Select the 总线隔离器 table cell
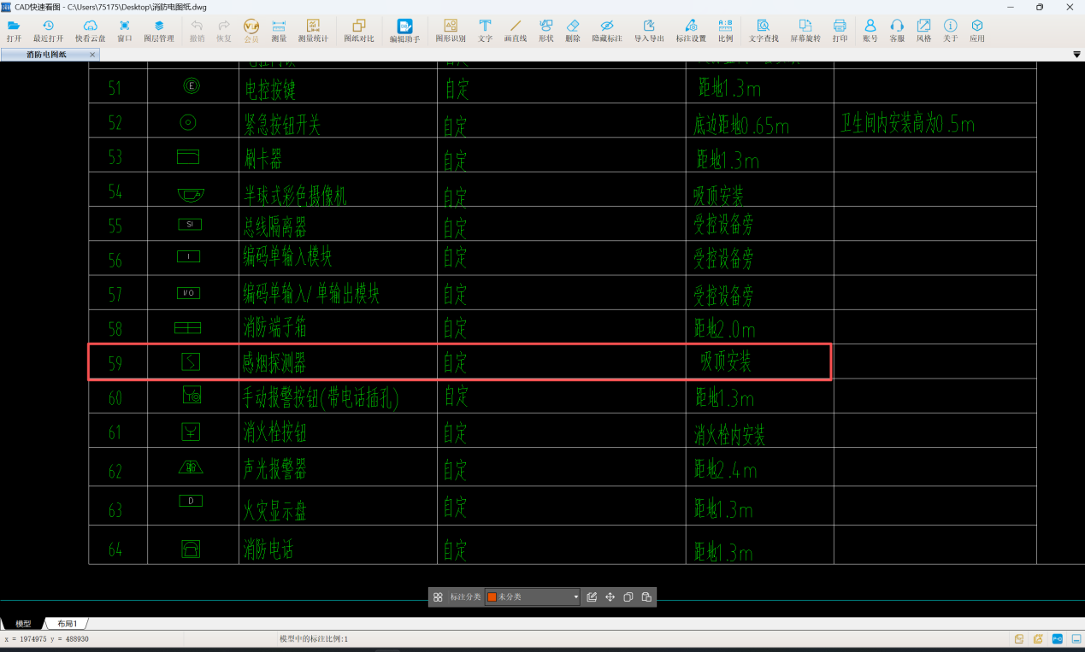Viewport: 1085px width, 652px height. (x=338, y=224)
